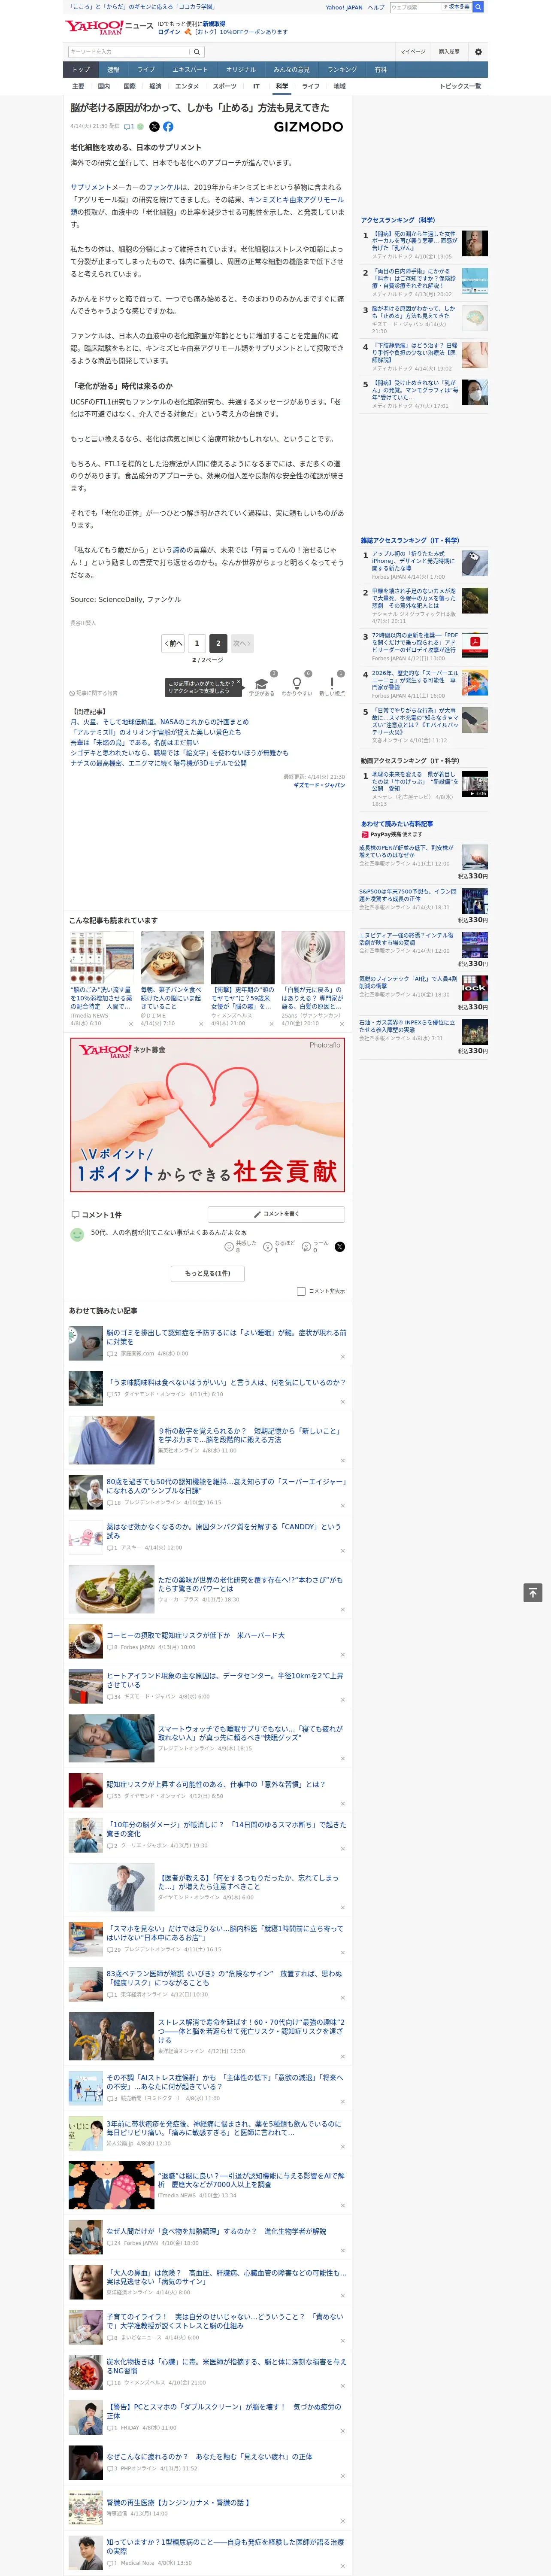Screen dimensions: 551x2576
Task: Click the back-to-top arrow button
Action: (533, 1592)
